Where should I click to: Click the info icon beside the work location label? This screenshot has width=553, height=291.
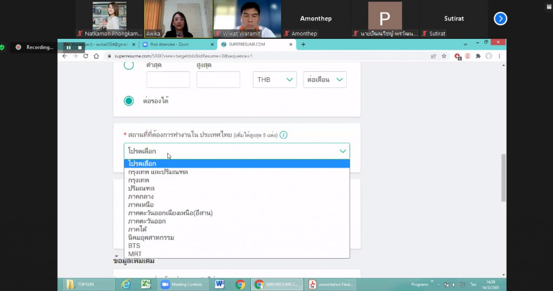click(x=284, y=135)
